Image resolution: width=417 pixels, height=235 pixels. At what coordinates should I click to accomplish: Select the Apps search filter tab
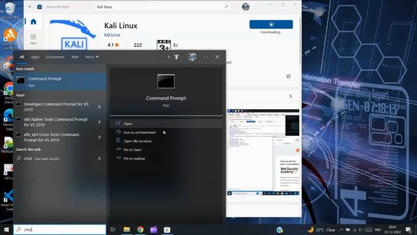[35, 57]
